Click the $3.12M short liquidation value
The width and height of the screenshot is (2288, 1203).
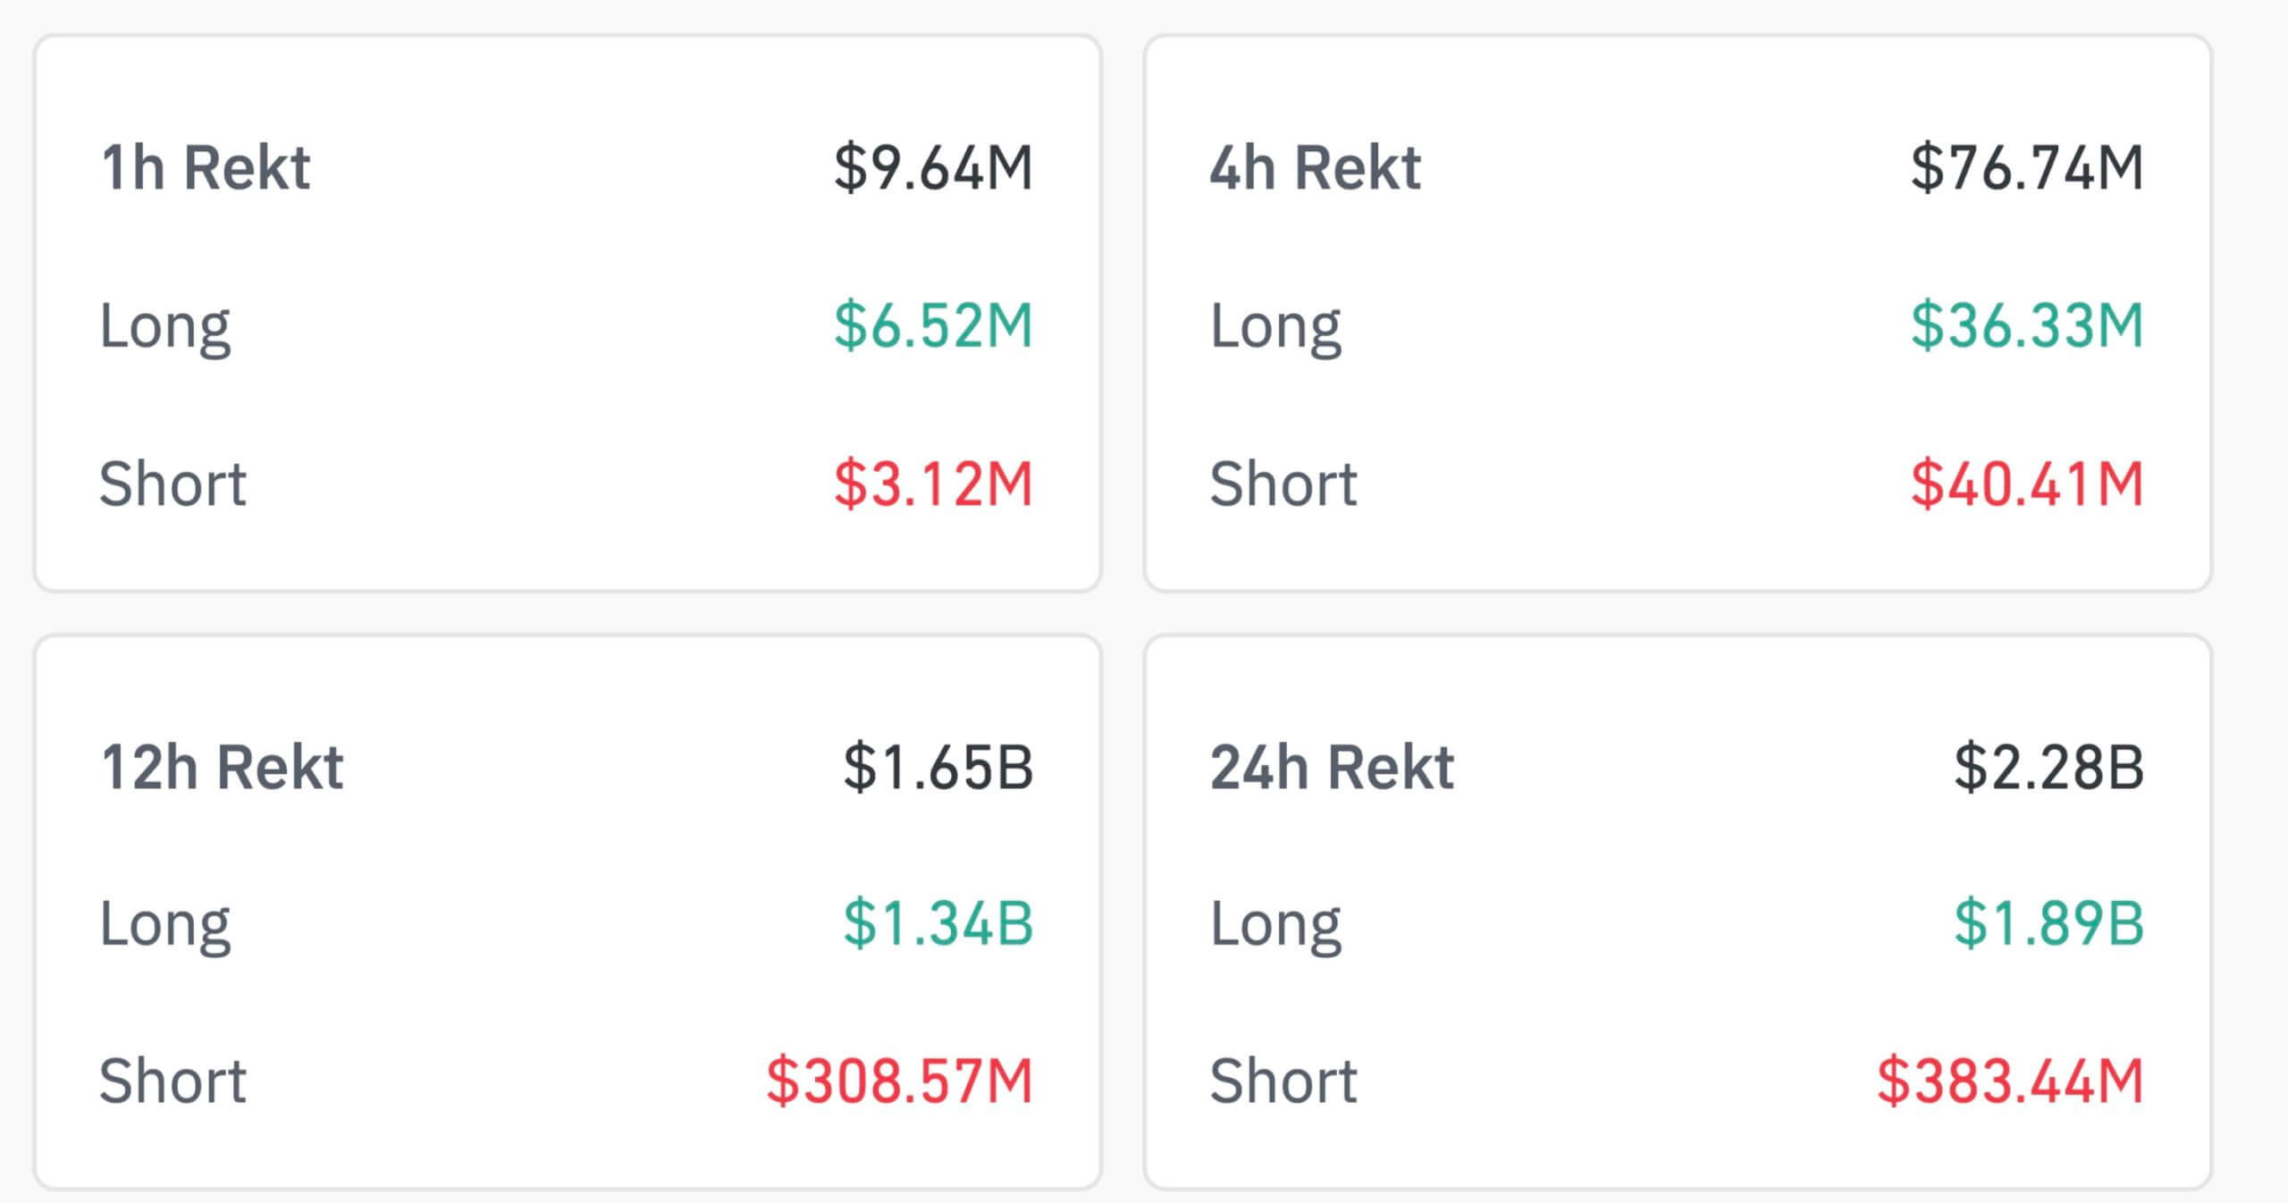point(933,484)
